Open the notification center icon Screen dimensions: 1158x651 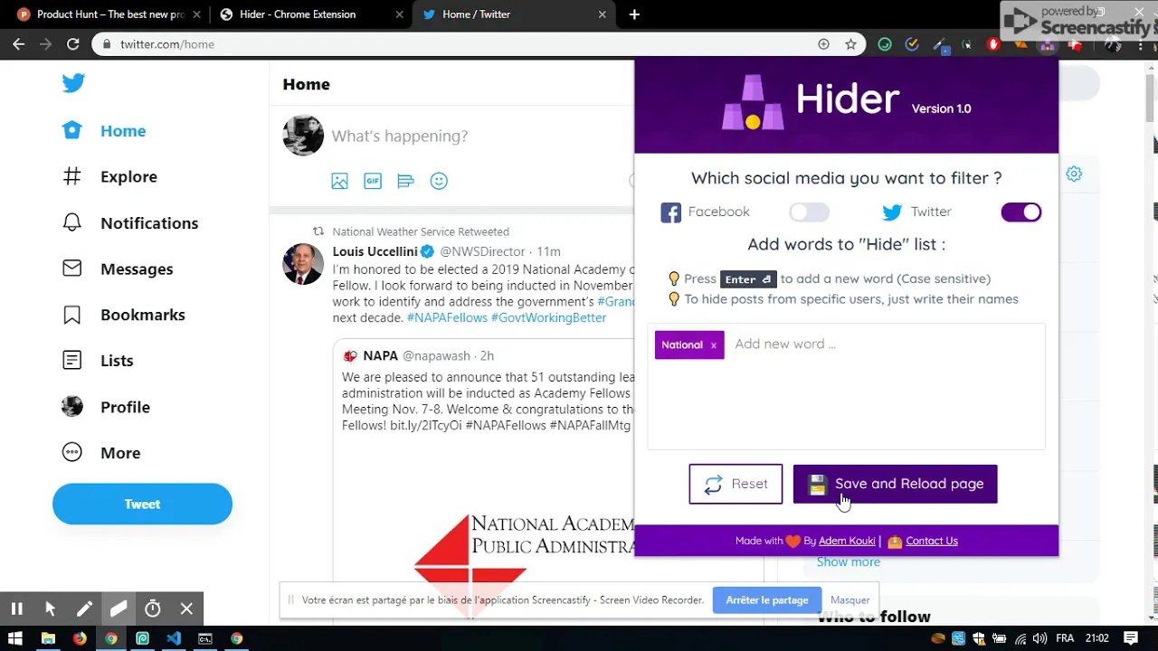[1130, 638]
